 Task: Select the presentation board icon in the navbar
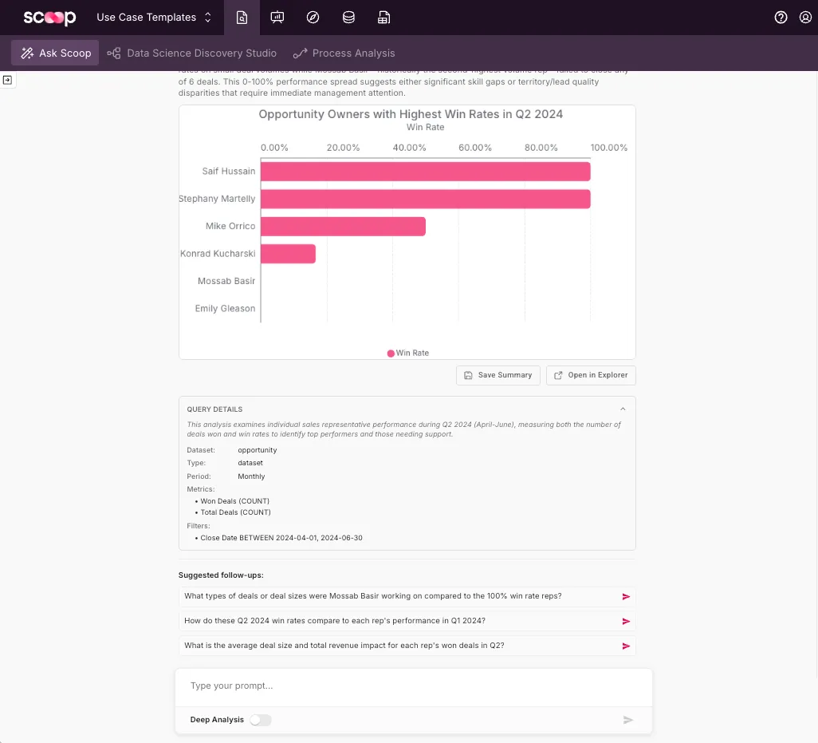click(277, 17)
